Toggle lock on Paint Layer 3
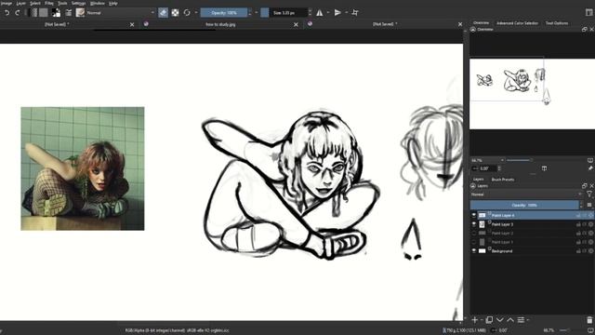This screenshot has height=335, width=595. point(578,224)
